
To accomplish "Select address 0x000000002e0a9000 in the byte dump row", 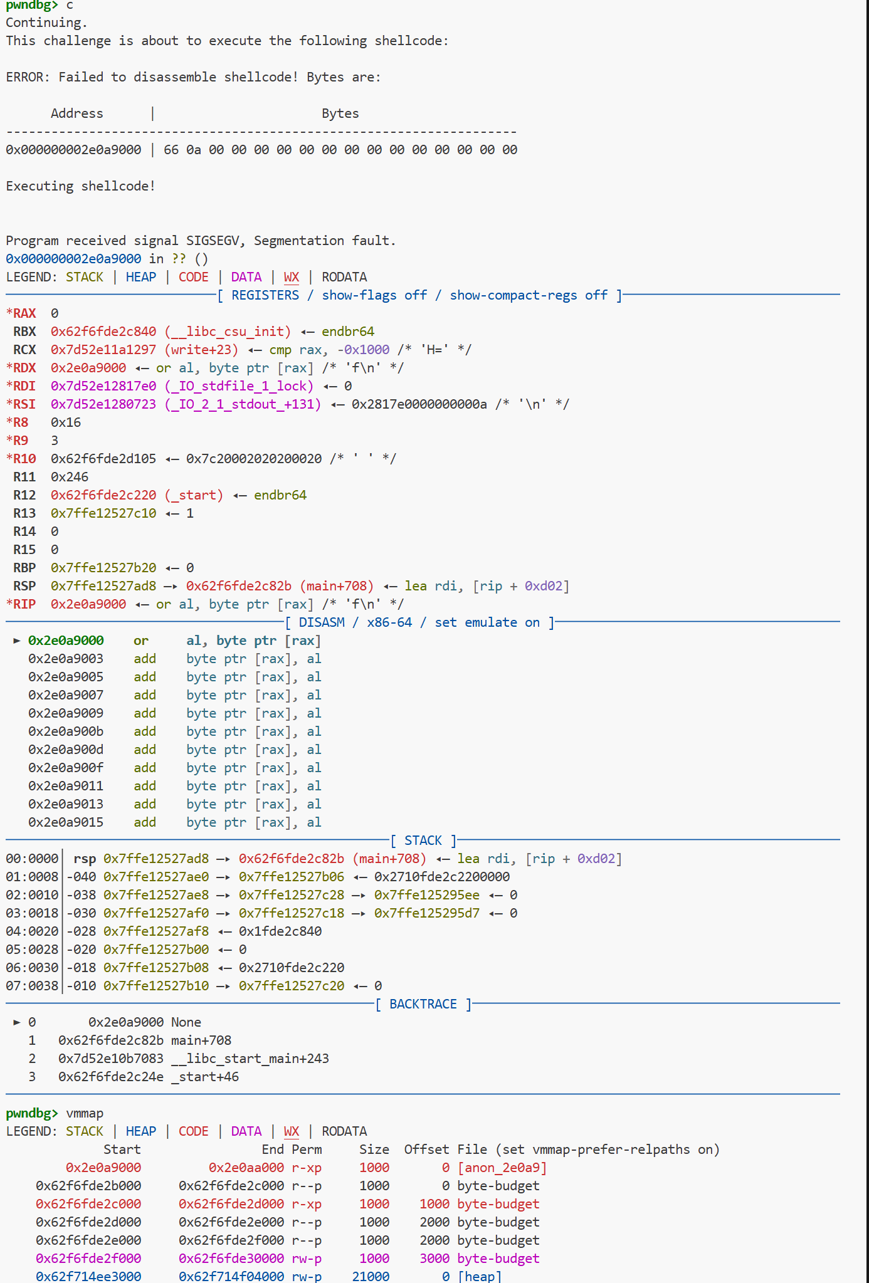I will (73, 150).
